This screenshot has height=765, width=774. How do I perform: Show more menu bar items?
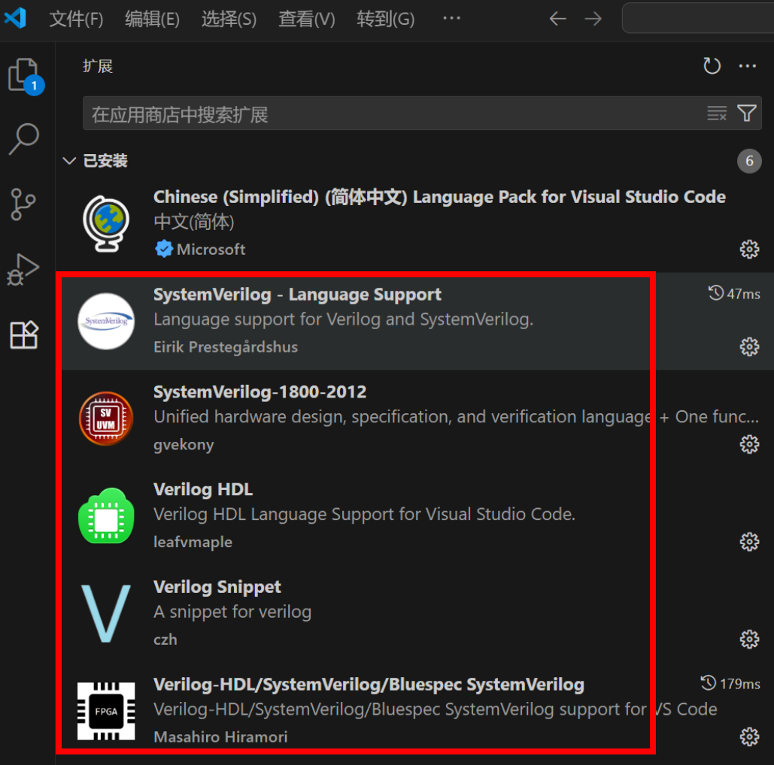(x=451, y=18)
